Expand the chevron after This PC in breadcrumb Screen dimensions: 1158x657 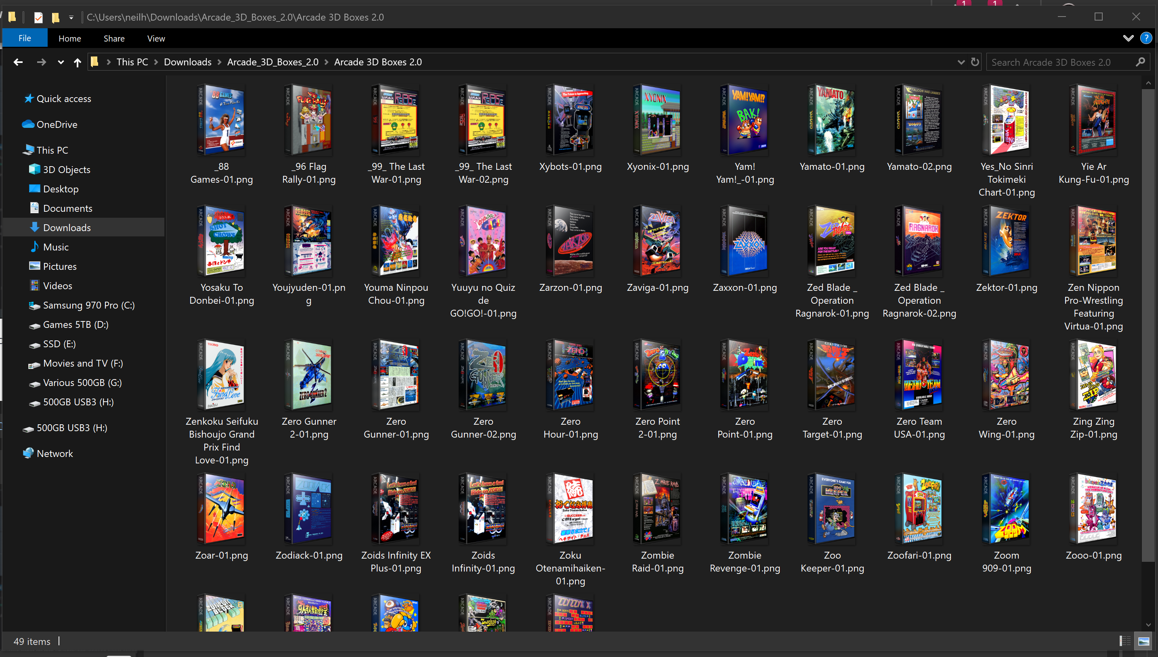pyautogui.click(x=156, y=62)
